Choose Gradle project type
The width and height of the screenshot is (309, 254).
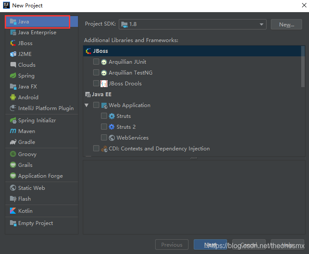tap(42, 142)
